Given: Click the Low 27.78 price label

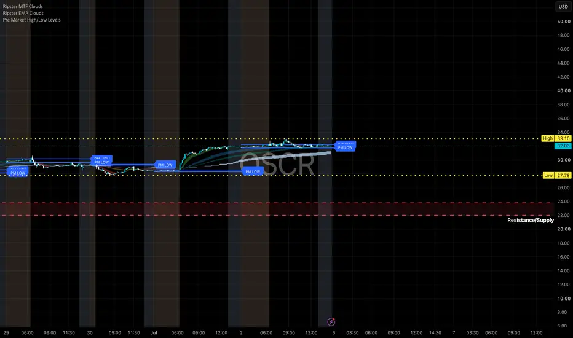Looking at the screenshot, I should pyautogui.click(x=556, y=175).
